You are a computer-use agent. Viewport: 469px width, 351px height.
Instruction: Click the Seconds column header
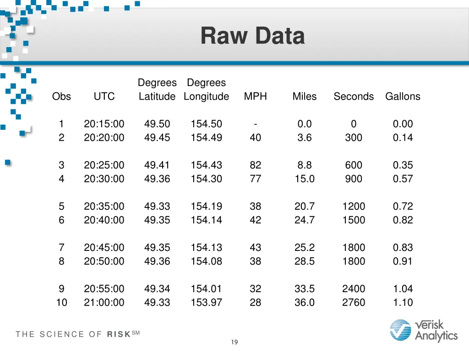(354, 96)
